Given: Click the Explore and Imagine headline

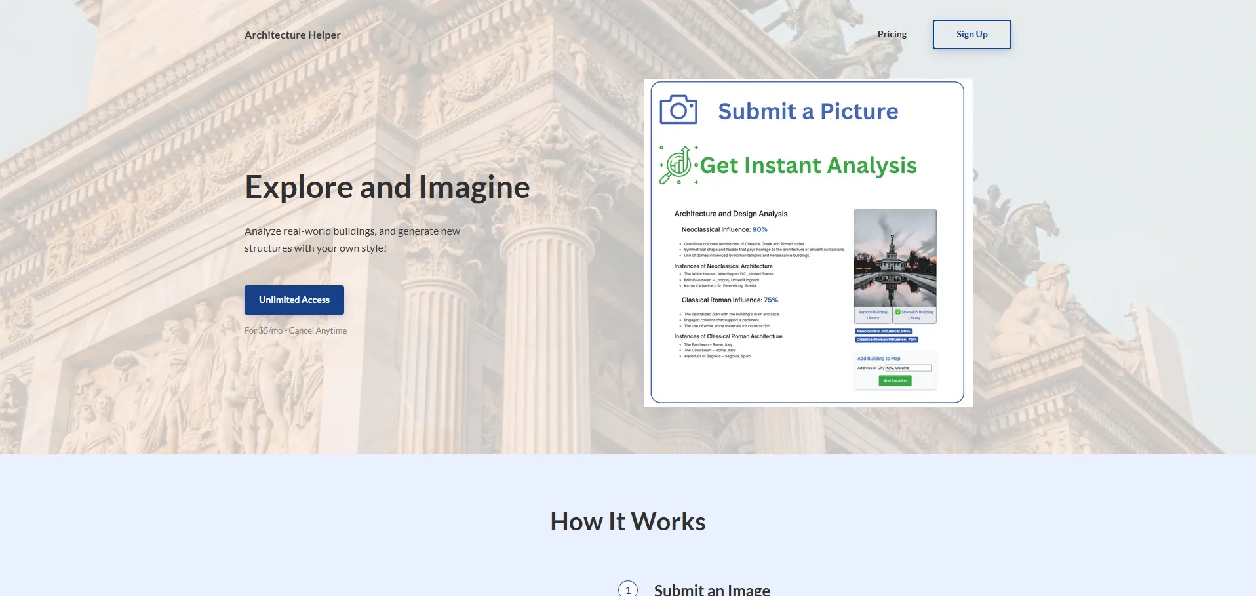Looking at the screenshot, I should [387, 188].
